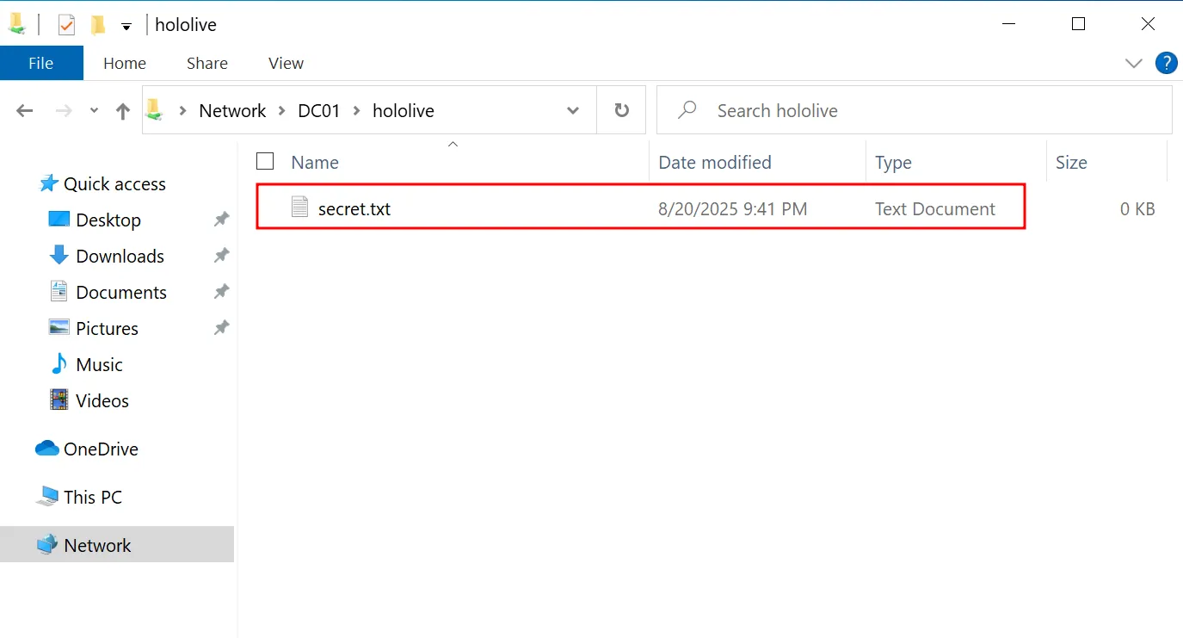Go back with the Back arrow

(24, 110)
